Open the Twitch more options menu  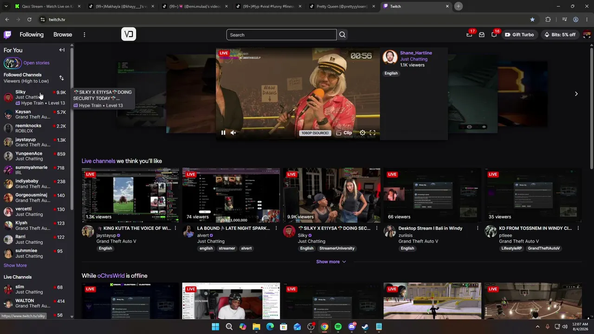(x=84, y=35)
